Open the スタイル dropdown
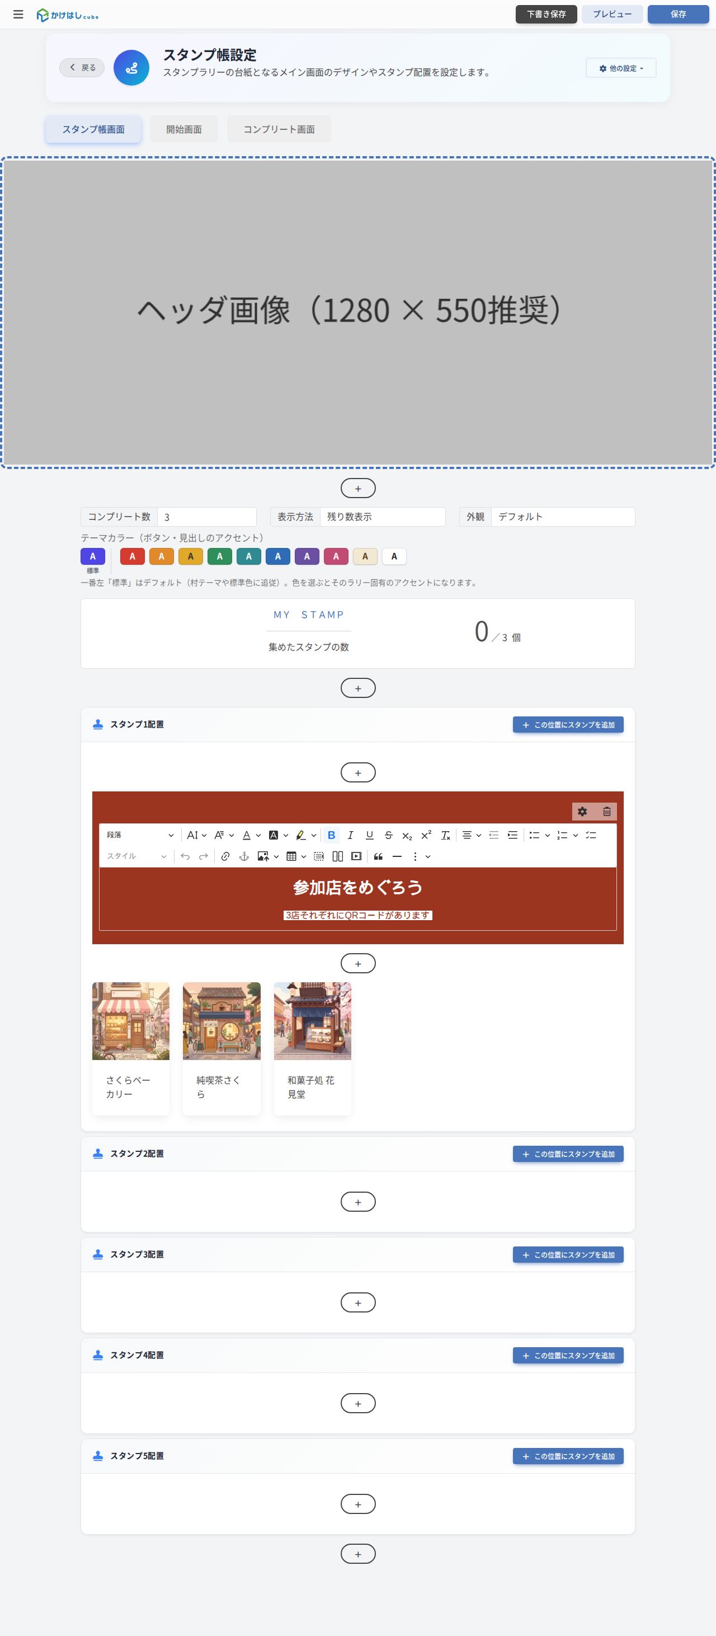Screen dimensions: 716x1636 tap(136, 856)
